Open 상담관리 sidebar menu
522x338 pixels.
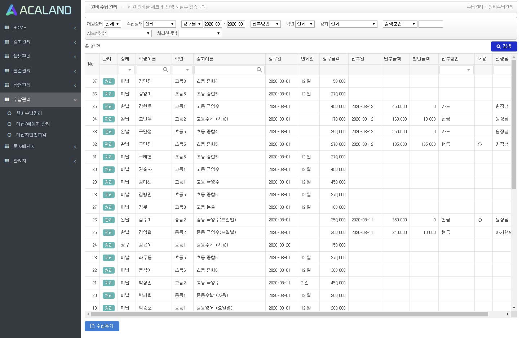(40, 85)
